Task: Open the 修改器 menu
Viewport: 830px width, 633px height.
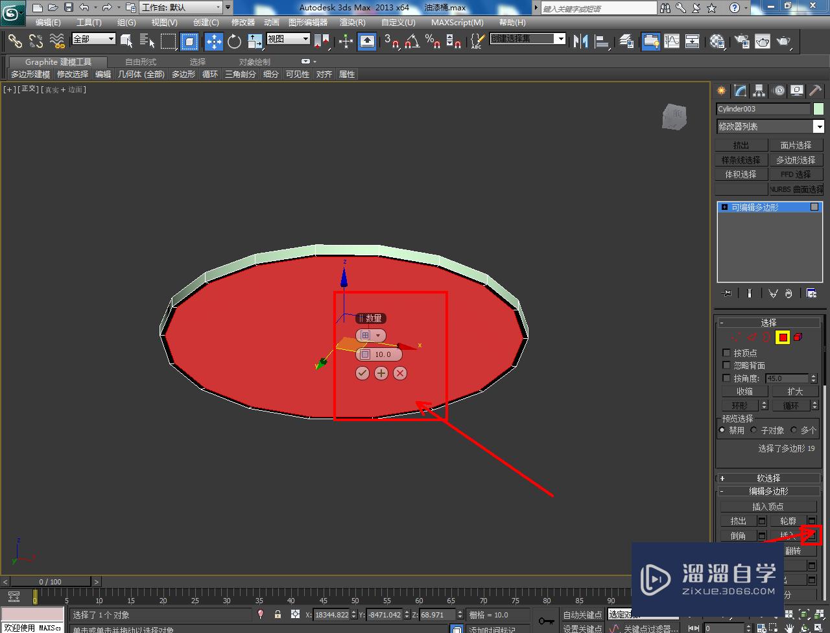Action: 243,22
